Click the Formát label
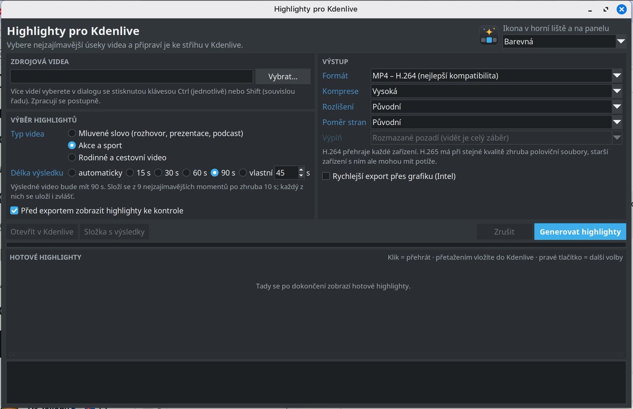 tap(335, 76)
